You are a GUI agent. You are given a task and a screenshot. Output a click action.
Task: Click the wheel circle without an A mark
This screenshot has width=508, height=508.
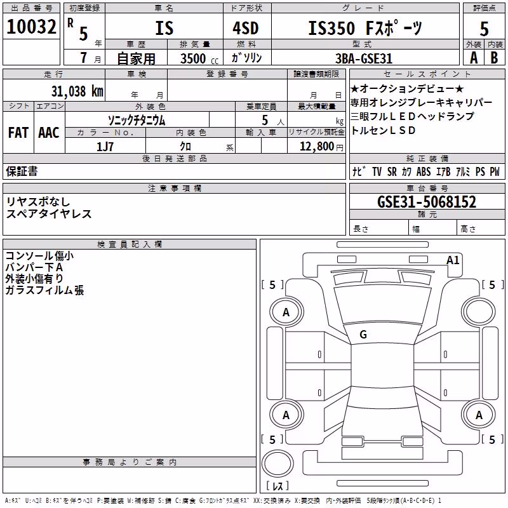[479, 312]
